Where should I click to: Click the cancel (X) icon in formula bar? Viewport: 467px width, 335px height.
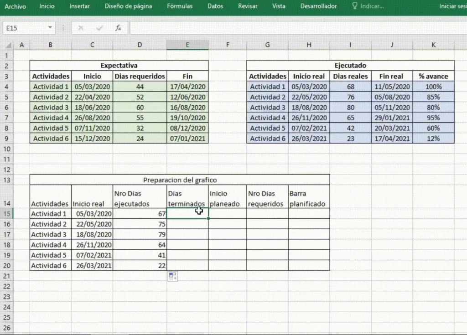pos(81,28)
